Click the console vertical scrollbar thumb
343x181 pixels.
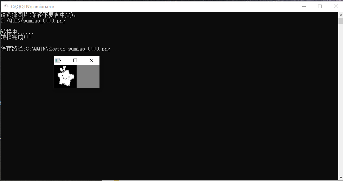341,21
